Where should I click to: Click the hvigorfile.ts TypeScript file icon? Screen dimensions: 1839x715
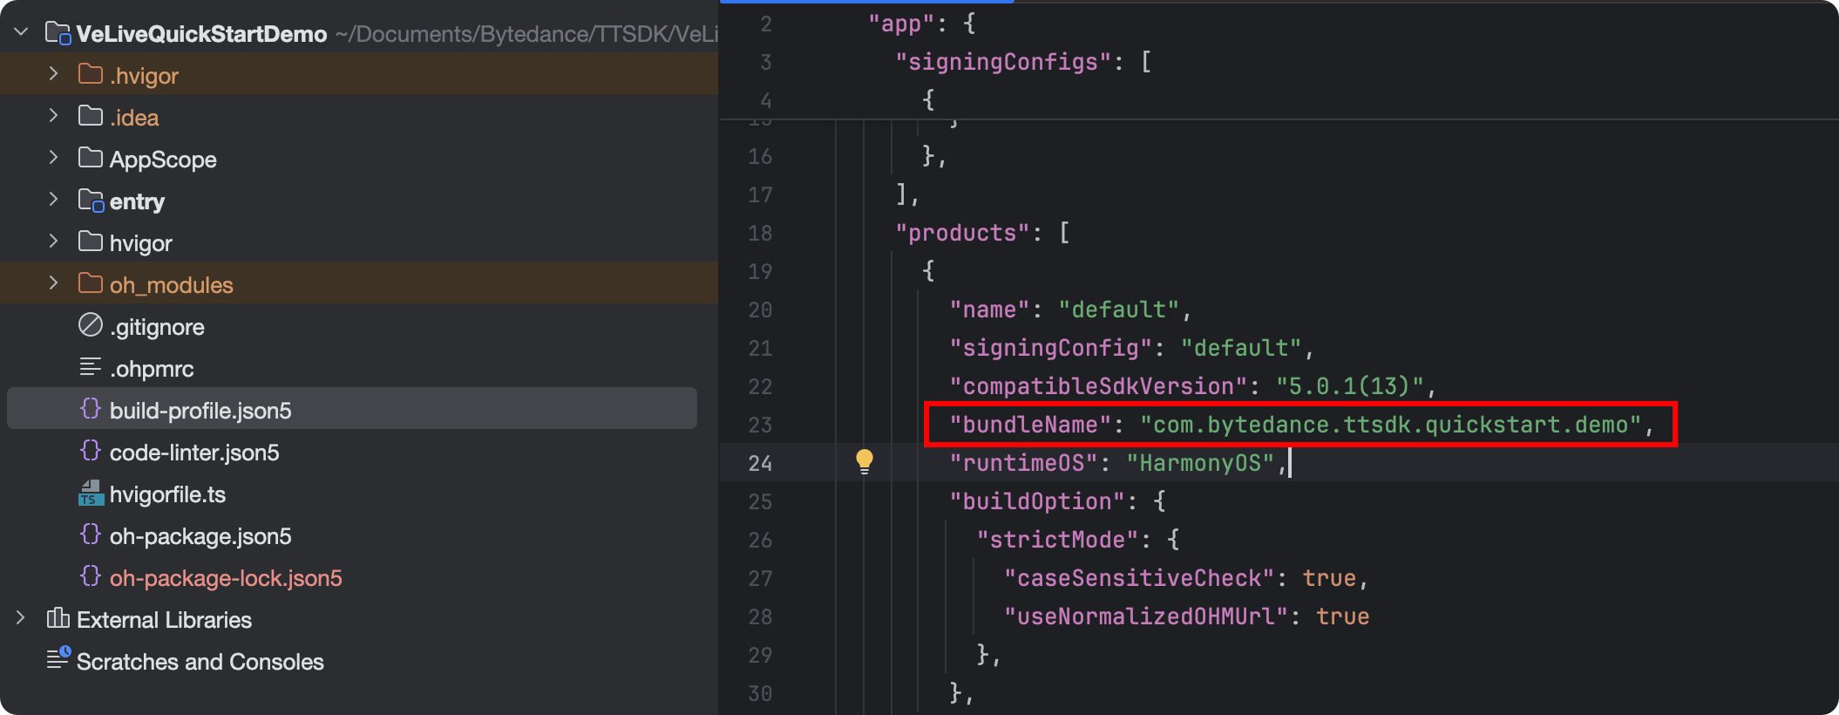point(91,494)
